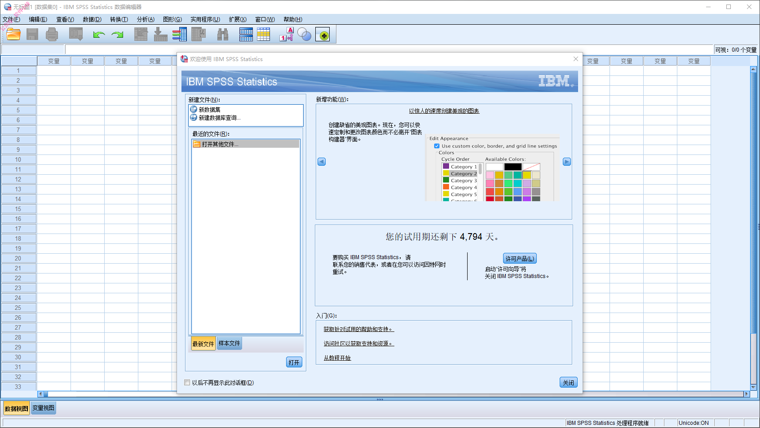Open the 转换(T) menu
The width and height of the screenshot is (760, 428).
coord(119,19)
